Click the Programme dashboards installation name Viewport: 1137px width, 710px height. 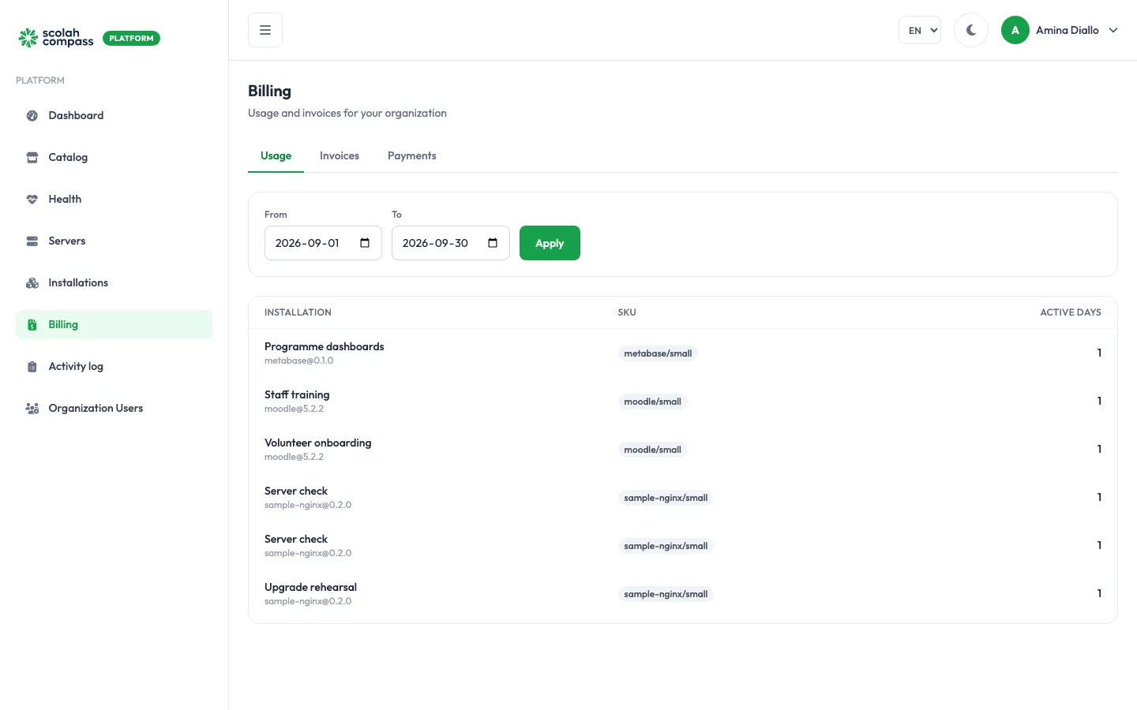point(324,347)
